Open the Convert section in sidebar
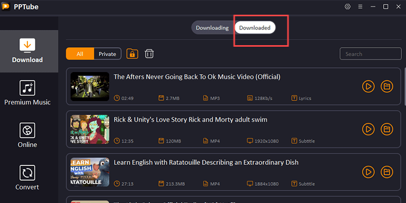The width and height of the screenshot is (406, 203). pos(27,177)
